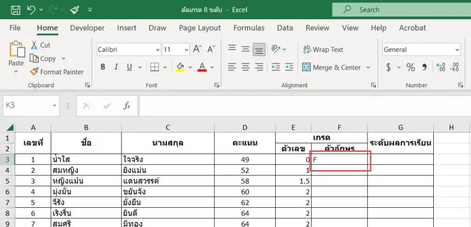Image resolution: width=471 pixels, height=227 pixels.
Task: Click the Search box in title bar
Action: tap(402, 10)
